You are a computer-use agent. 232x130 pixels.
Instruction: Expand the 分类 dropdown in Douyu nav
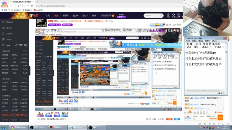point(65,15)
